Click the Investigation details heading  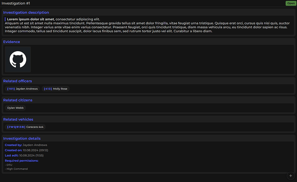coord(22,139)
